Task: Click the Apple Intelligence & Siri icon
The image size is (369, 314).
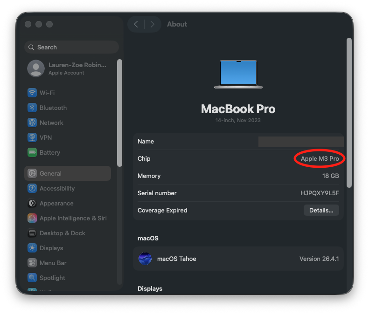Action: (32, 218)
